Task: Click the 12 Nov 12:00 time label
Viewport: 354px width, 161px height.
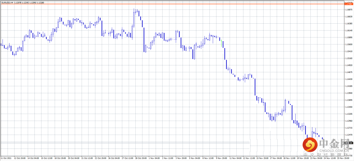Action: [250, 158]
